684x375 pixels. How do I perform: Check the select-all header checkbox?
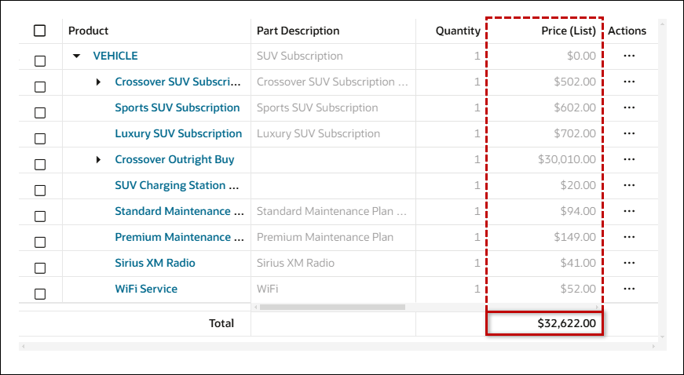40,31
